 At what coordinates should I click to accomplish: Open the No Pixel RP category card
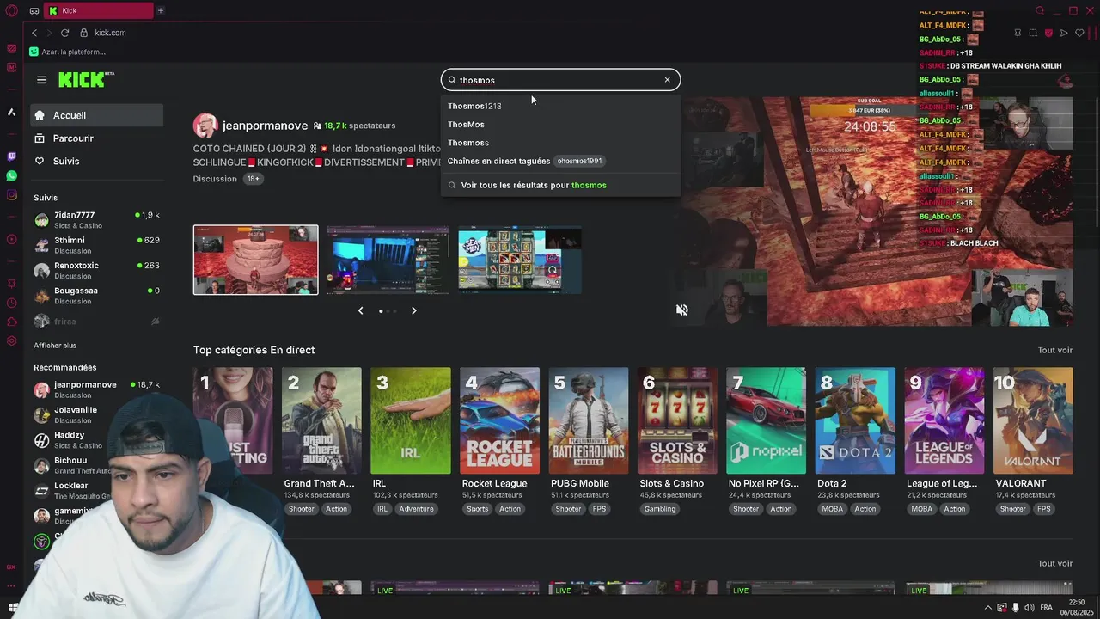click(x=766, y=421)
